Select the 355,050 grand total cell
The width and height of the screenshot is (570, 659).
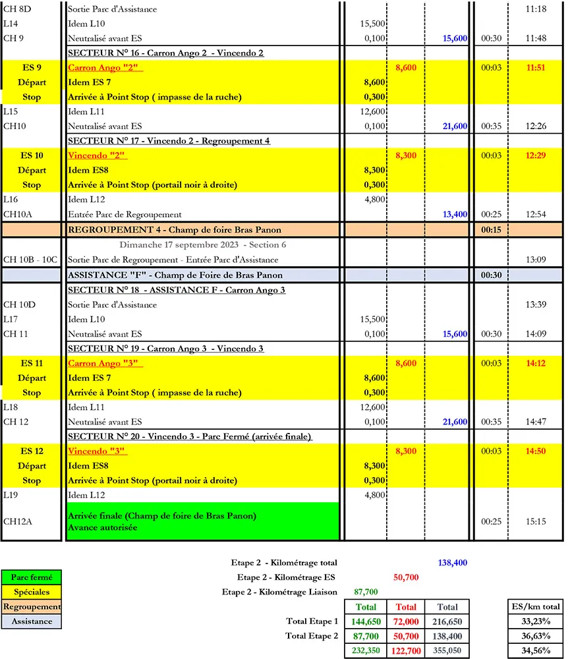(447, 652)
